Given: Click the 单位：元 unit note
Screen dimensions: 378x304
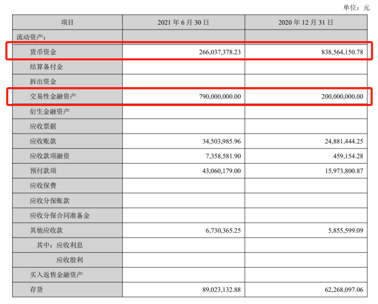Looking at the screenshot, I should [356, 8].
